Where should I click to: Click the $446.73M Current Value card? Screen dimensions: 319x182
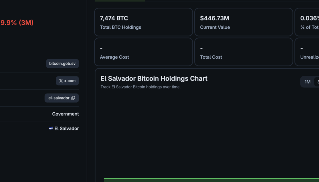[244, 22]
